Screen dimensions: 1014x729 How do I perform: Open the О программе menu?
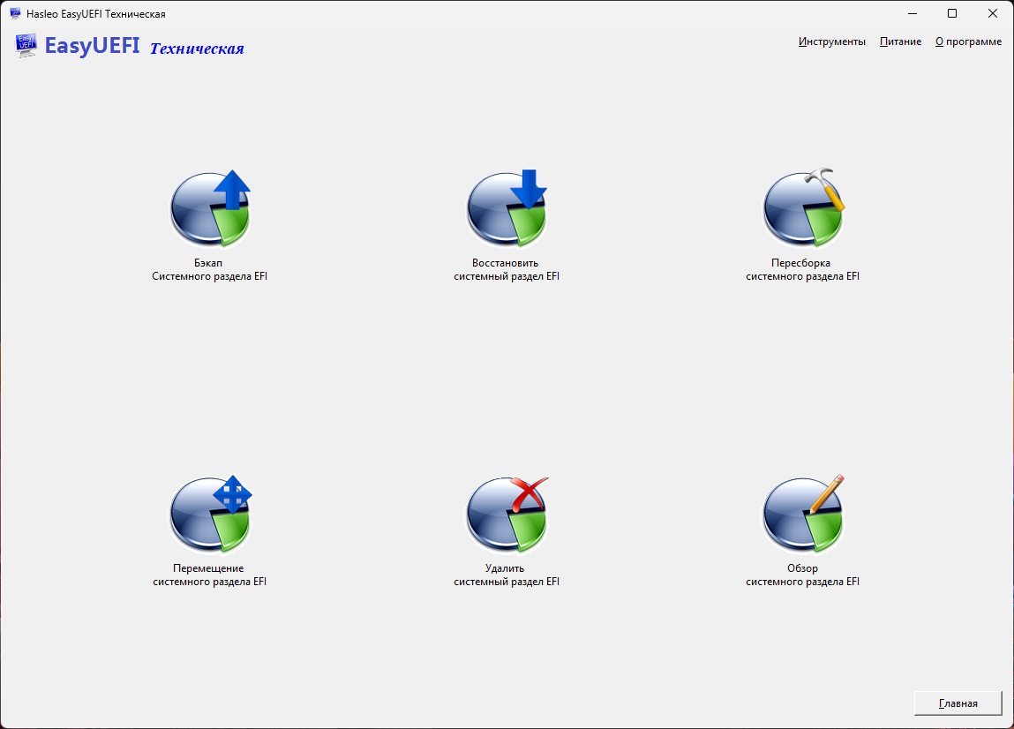[x=968, y=41]
